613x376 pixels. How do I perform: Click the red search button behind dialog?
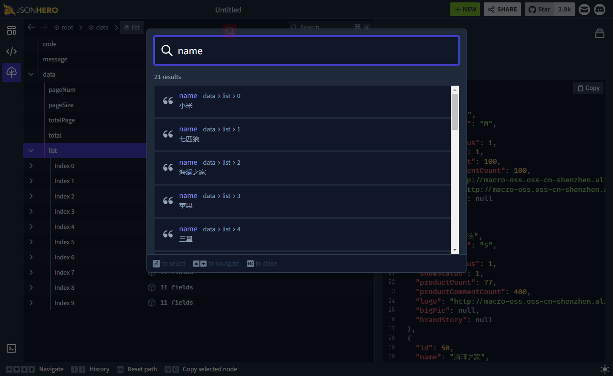click(x=230, y=31)
